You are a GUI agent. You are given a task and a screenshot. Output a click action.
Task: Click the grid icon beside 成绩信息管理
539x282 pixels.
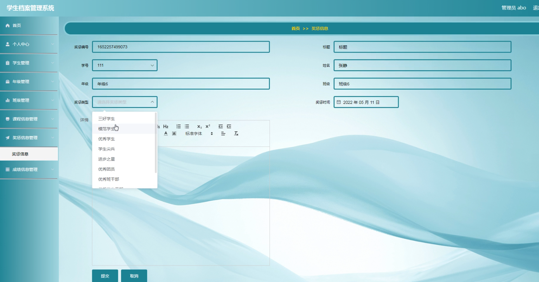point(8,169)
